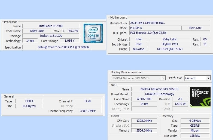
Task: Click the GPU Revision A1 field
Action: coord(180,99)
